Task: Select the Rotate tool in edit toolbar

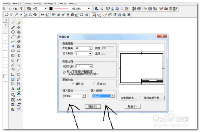Action: [19, 41]
